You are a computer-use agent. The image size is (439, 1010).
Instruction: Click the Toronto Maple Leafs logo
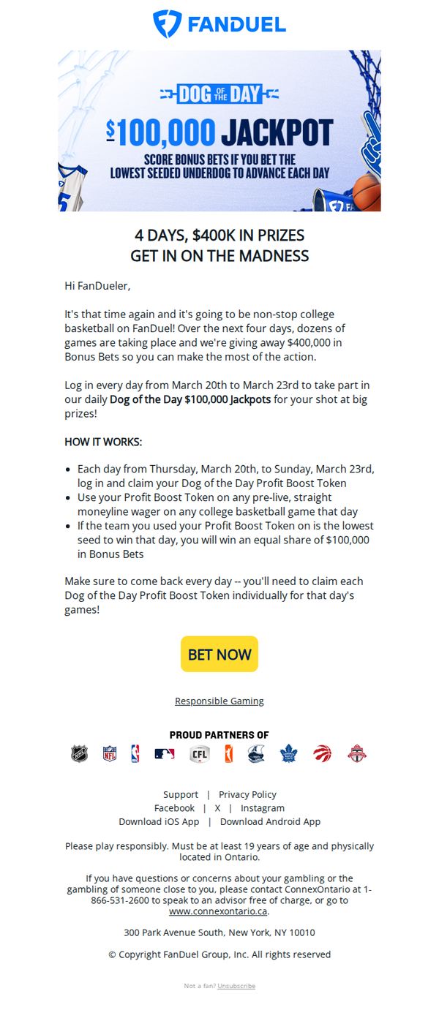[289, 754]
